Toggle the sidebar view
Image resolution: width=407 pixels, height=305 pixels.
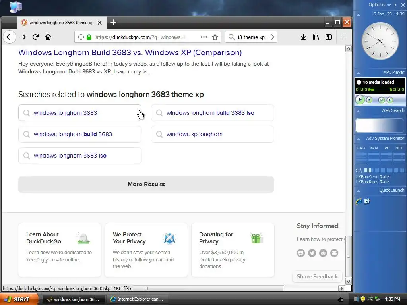[x=329, y=37]
